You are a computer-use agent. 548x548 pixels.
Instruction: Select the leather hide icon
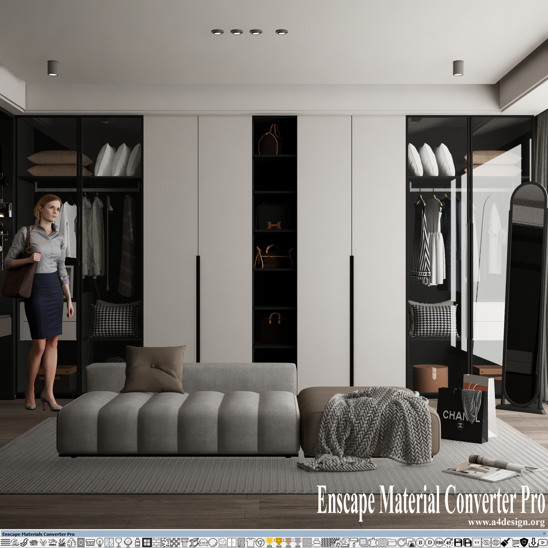[x=373, y=543]
